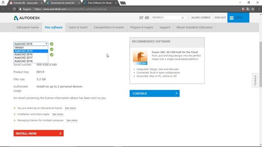Click the page vertical scrollbar
Viewport: 262px width, 147px height.
pyautogui.click(x=260, y=64)
